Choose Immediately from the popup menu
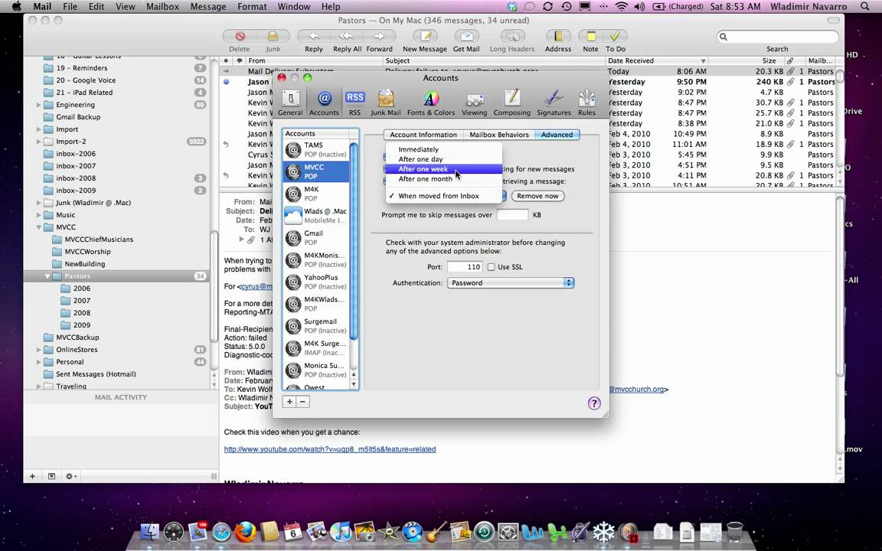Image resolution: width=882 pixels, height=551 pixels. (x=443, y=149)
